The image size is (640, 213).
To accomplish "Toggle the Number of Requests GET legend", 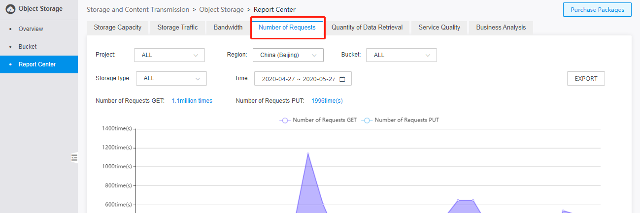I will click(x=318, y=120).
